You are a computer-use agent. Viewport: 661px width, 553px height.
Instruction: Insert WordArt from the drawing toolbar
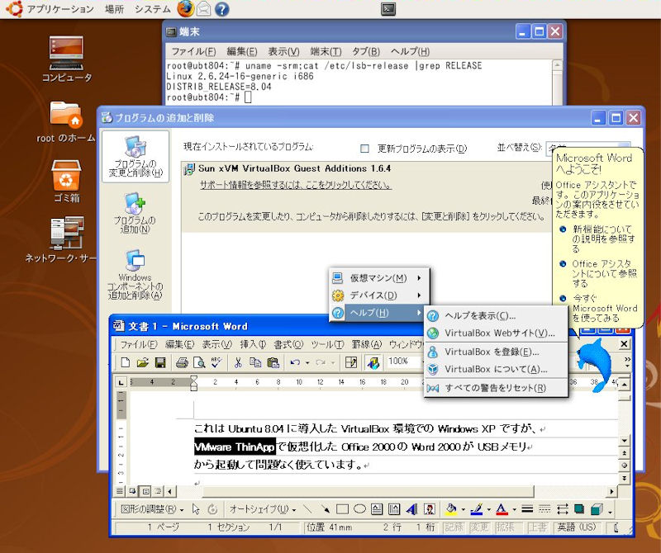411,509
